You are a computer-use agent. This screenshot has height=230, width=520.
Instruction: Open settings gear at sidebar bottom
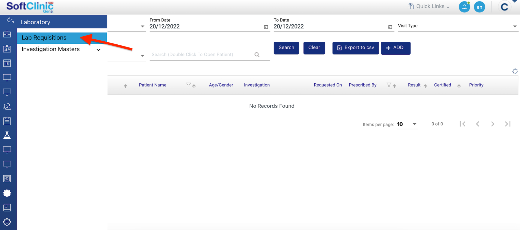click(7, 222)
